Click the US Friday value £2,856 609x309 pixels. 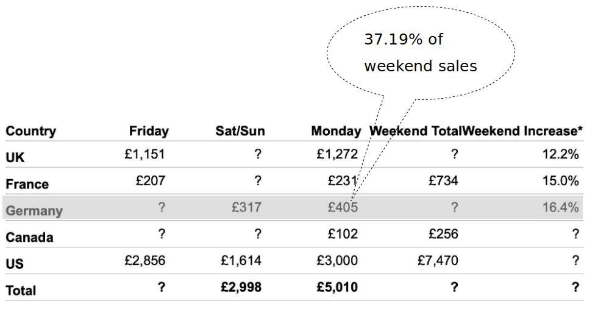[x=144, y=261]
